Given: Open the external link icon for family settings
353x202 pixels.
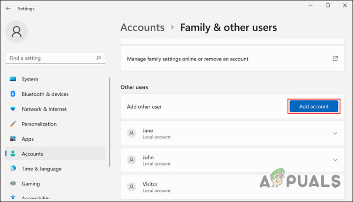Looking at the screenshot, I should point(335,59).
